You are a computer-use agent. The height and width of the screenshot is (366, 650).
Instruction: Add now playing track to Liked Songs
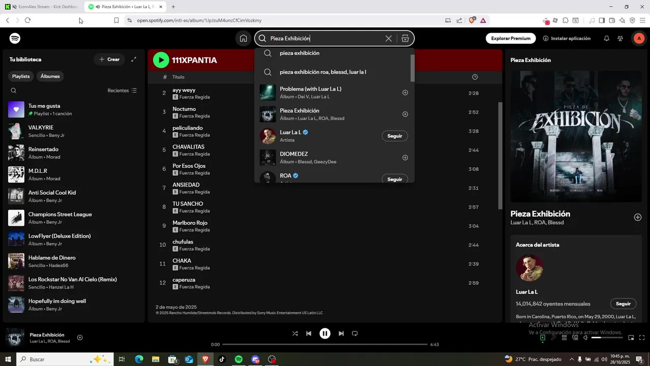tap(80, 338)
